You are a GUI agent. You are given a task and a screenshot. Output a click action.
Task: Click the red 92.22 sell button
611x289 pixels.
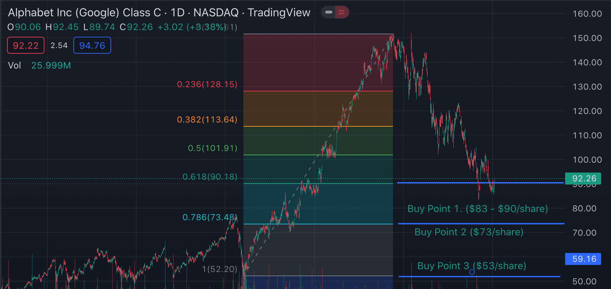point(26,45)
